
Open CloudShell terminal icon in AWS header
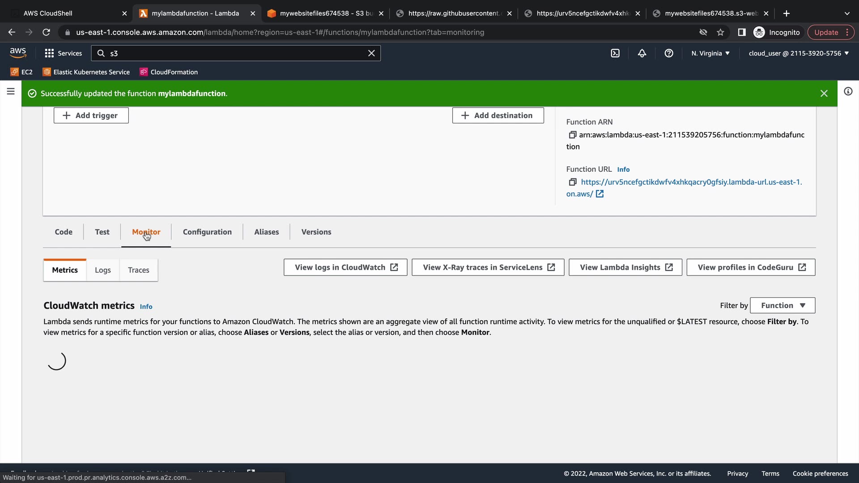615,53
